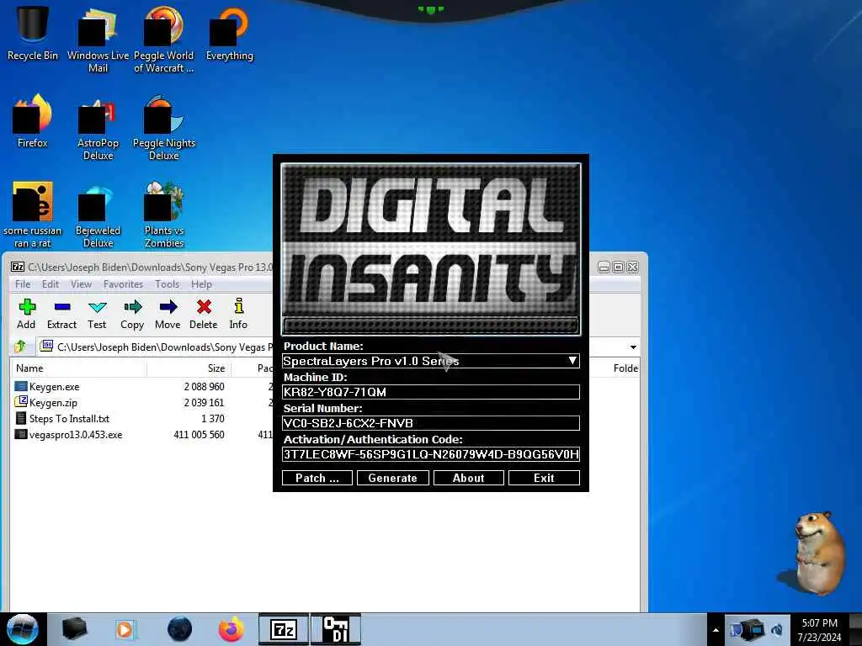Click Delete in the 7-Zip toolbar
This screenshot has height=646, width=862.
[204, 314]
